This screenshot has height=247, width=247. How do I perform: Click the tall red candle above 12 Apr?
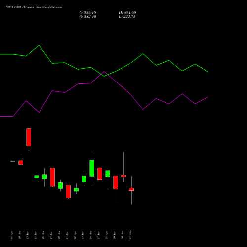point(29,137)
